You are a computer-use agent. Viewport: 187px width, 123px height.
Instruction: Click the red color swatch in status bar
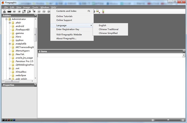click(x=9, y=120)
